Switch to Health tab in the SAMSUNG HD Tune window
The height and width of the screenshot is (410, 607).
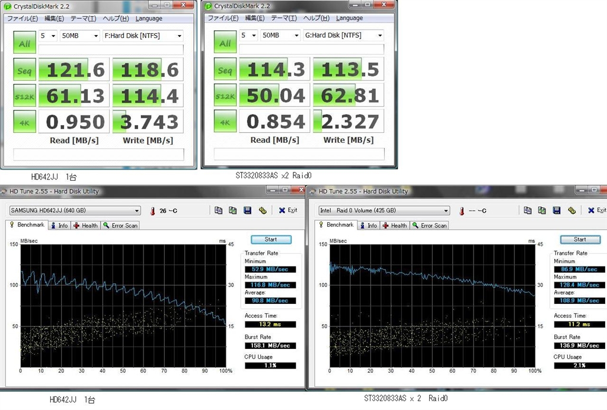point(85,226)
